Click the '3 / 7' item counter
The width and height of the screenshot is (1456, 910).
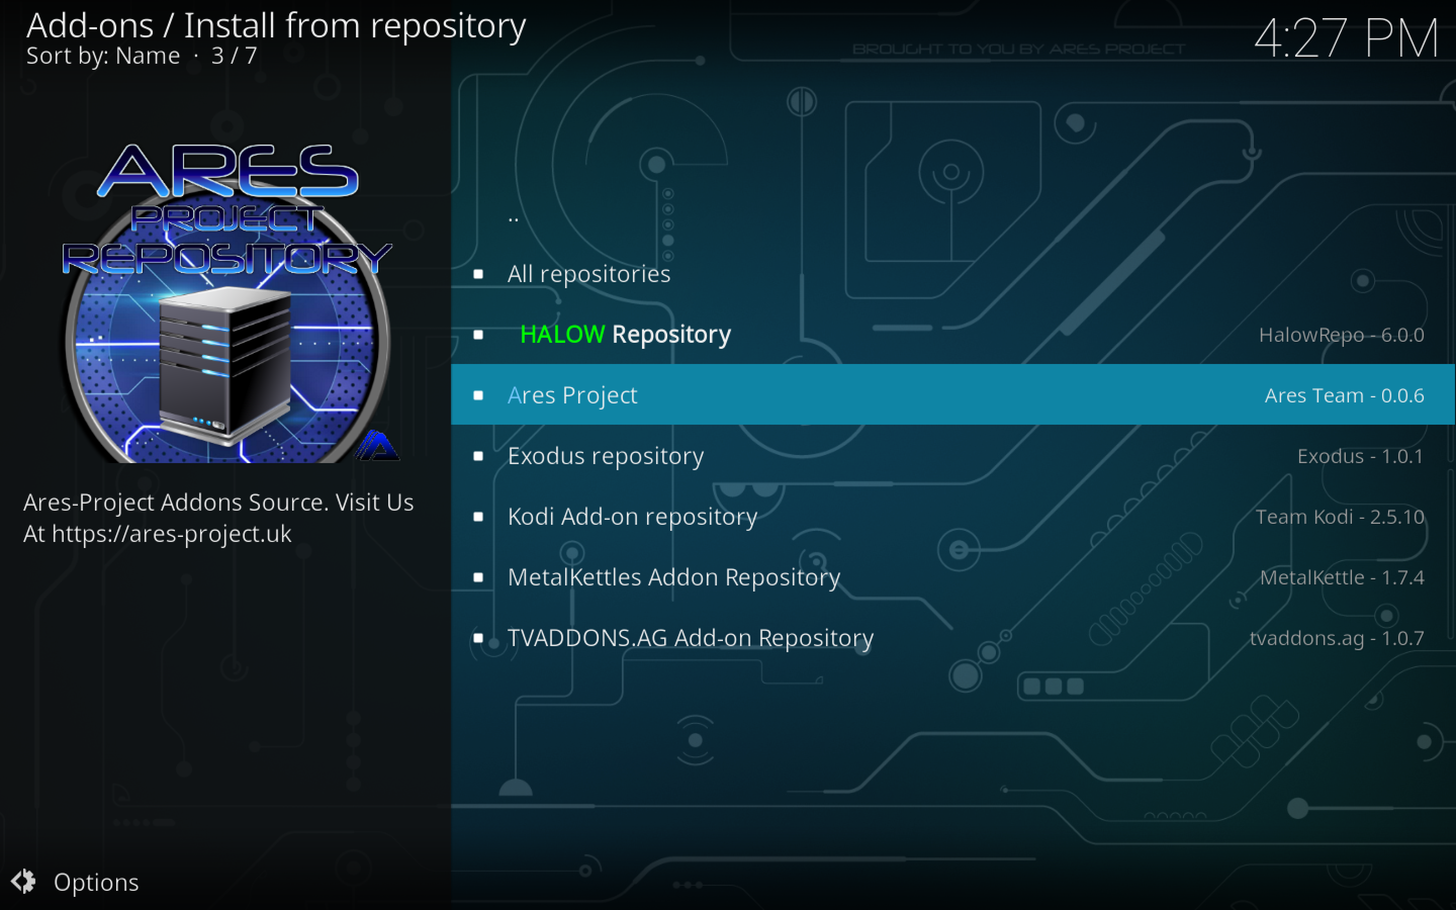coord(234,56)
